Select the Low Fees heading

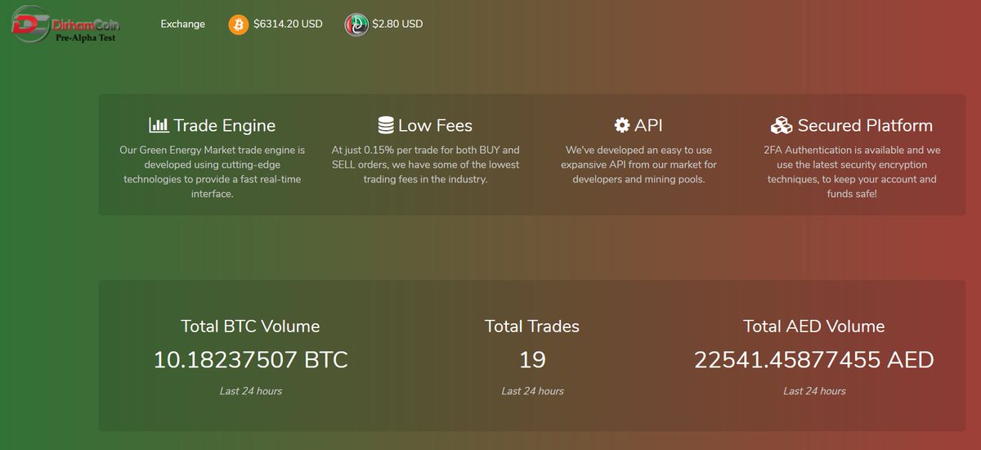[x=435, y=125]
